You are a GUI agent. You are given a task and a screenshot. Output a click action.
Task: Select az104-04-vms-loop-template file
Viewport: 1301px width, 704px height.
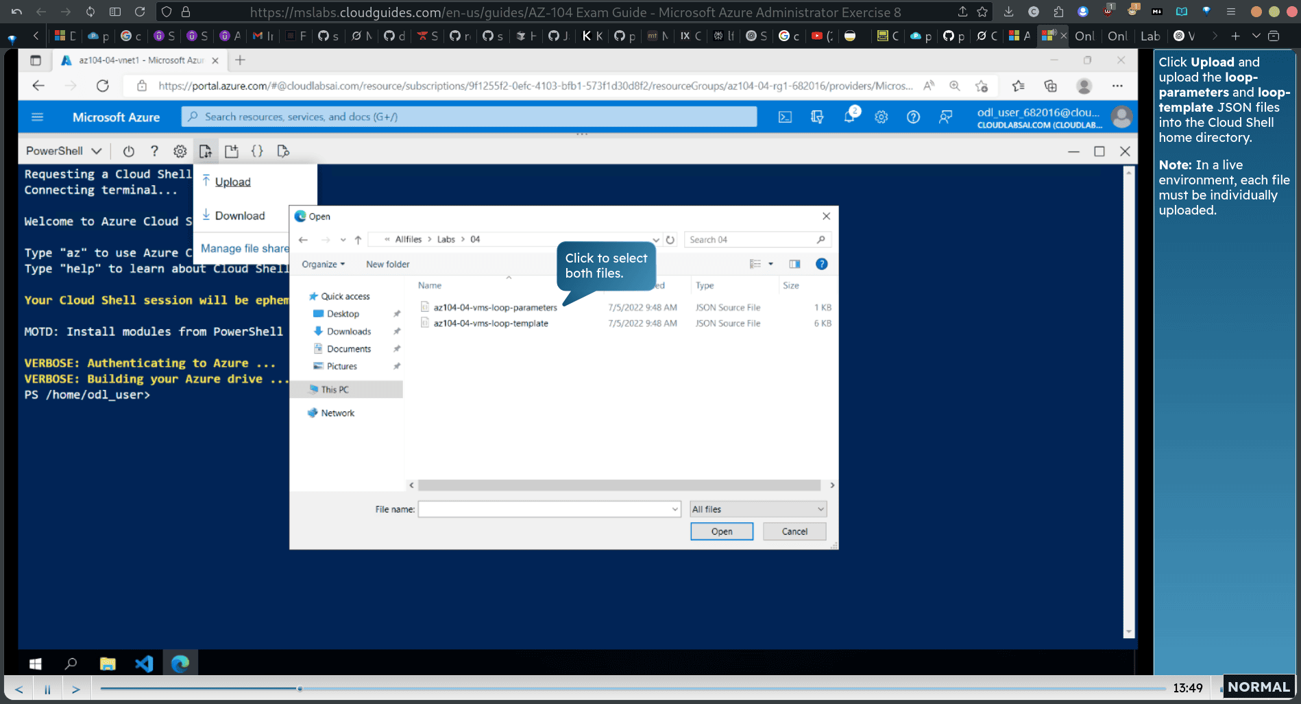click(x=491, y=324)
